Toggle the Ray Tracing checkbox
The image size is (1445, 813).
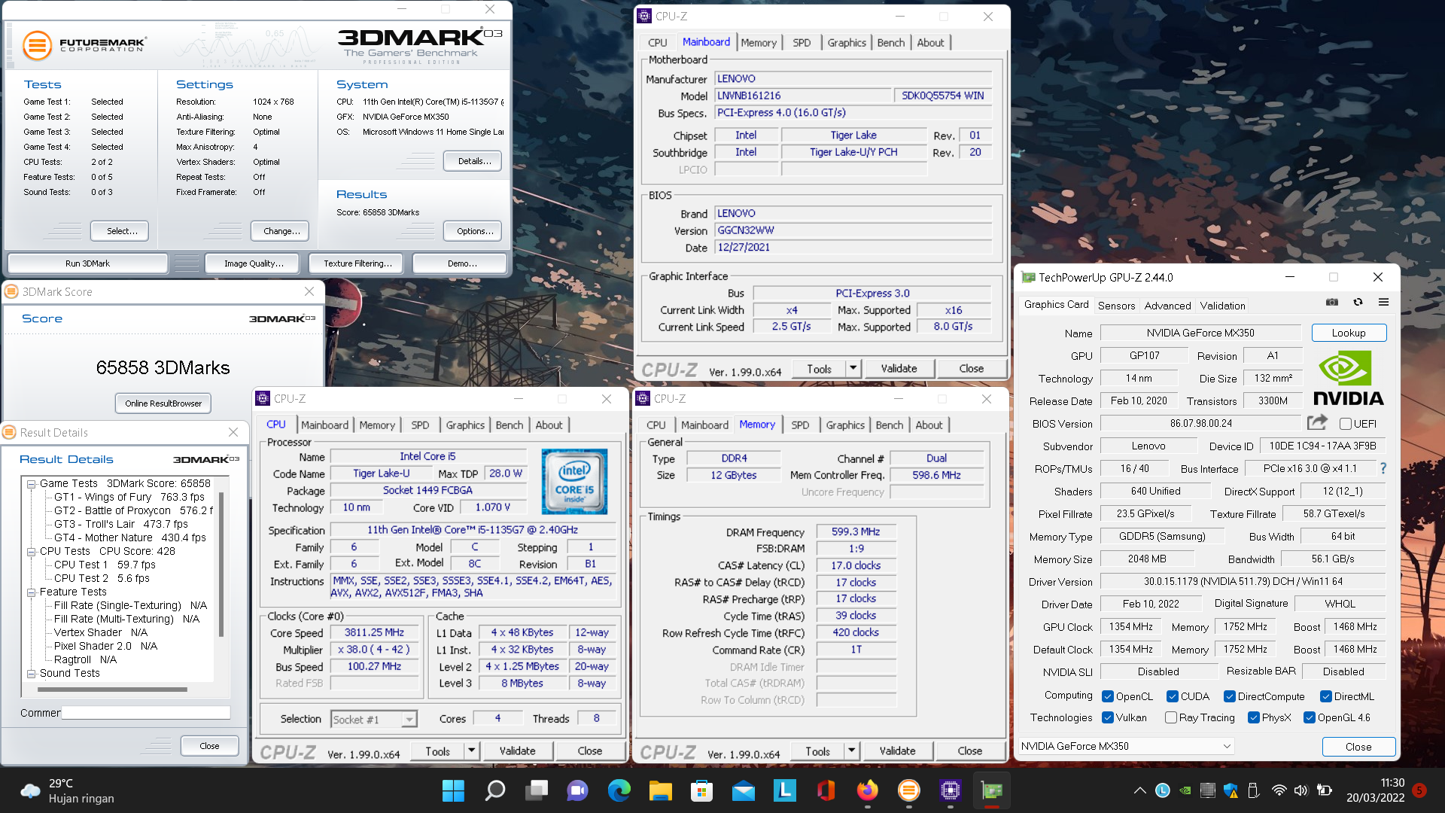(1170, 717)
